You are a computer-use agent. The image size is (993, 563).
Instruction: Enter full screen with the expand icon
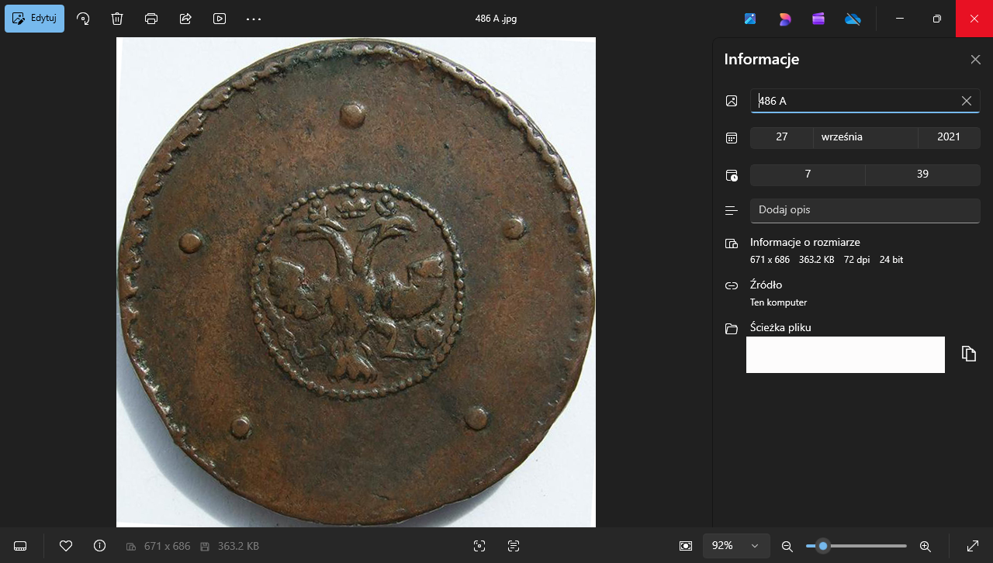tap(973, 546)
